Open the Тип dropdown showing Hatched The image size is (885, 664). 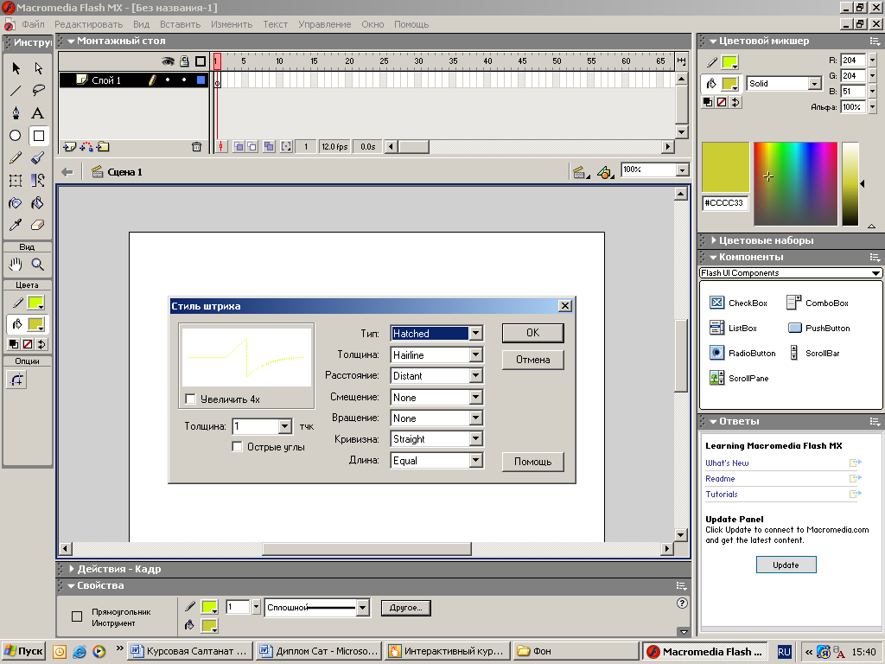click(x=436, y=333)
